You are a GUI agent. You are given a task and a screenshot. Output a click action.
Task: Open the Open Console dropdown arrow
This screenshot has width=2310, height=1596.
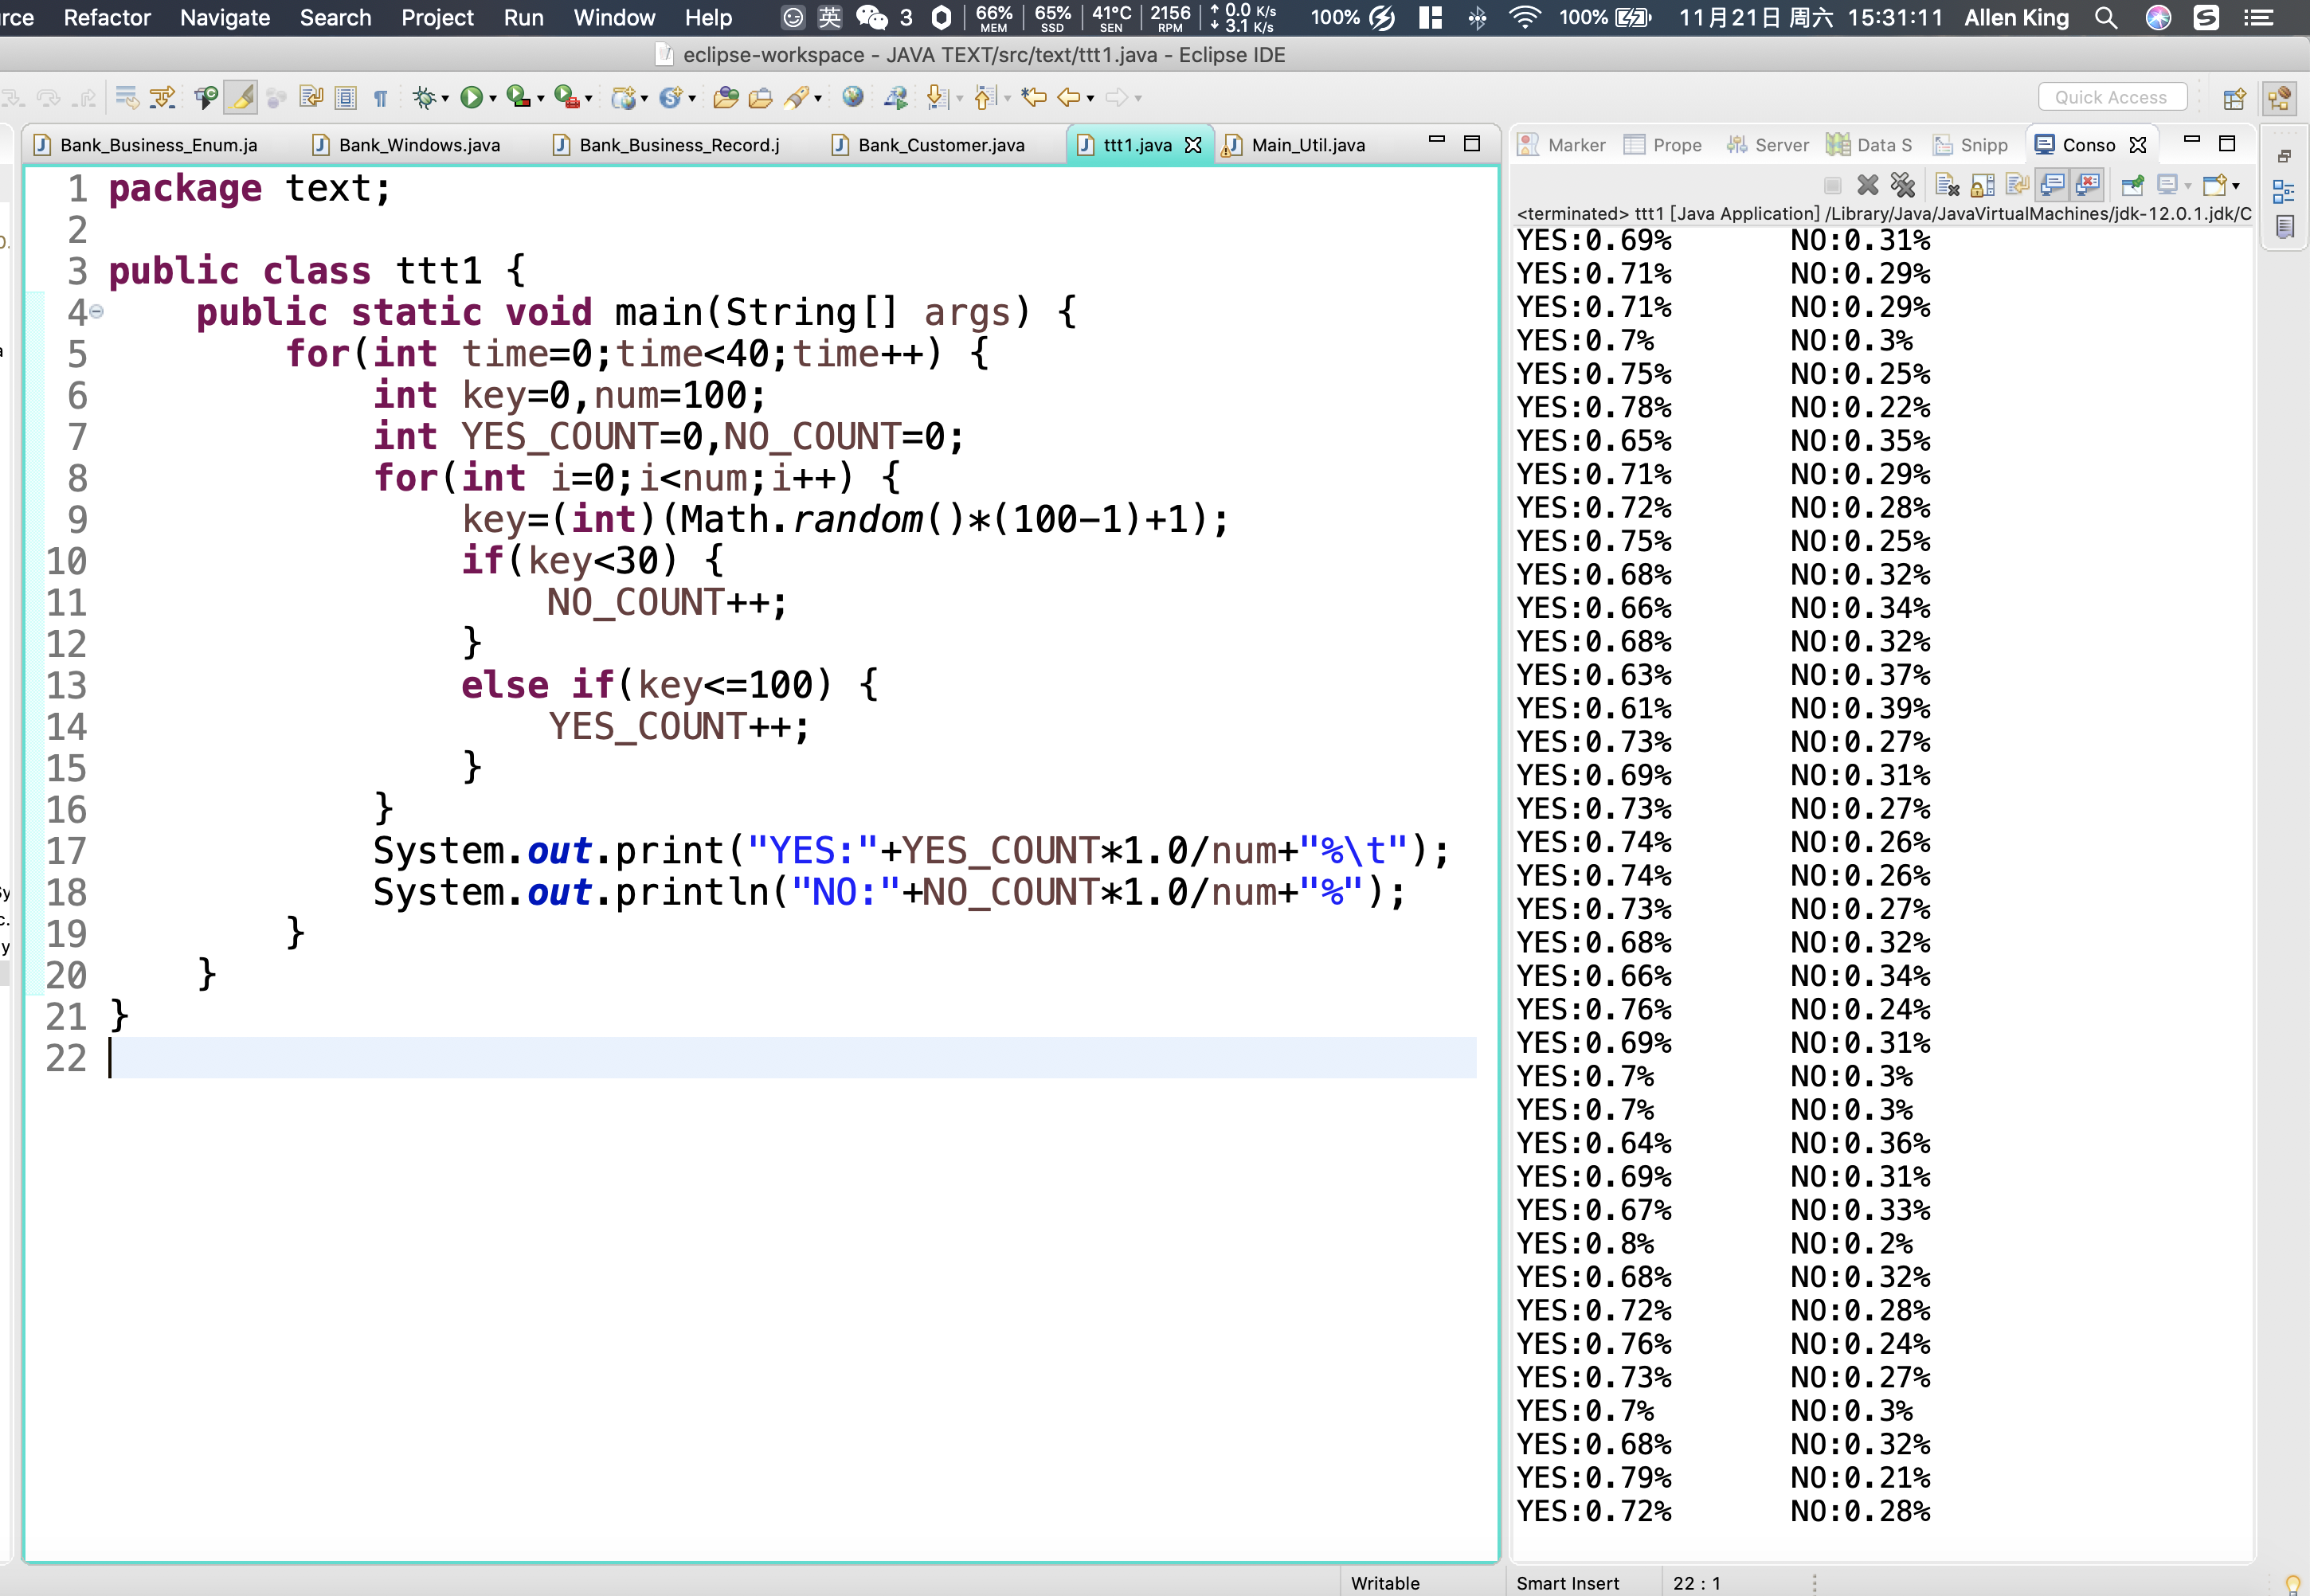[x=2235, y=186]
